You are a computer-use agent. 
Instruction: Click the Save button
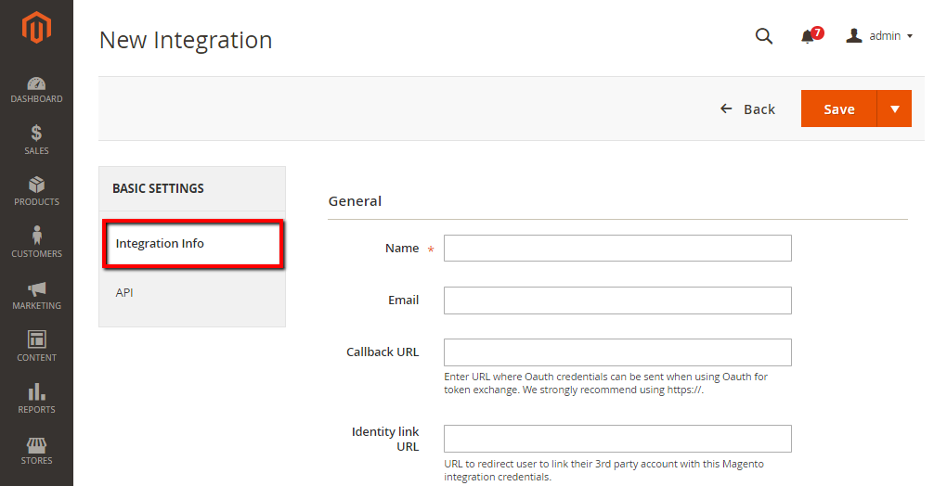point(838,109)
